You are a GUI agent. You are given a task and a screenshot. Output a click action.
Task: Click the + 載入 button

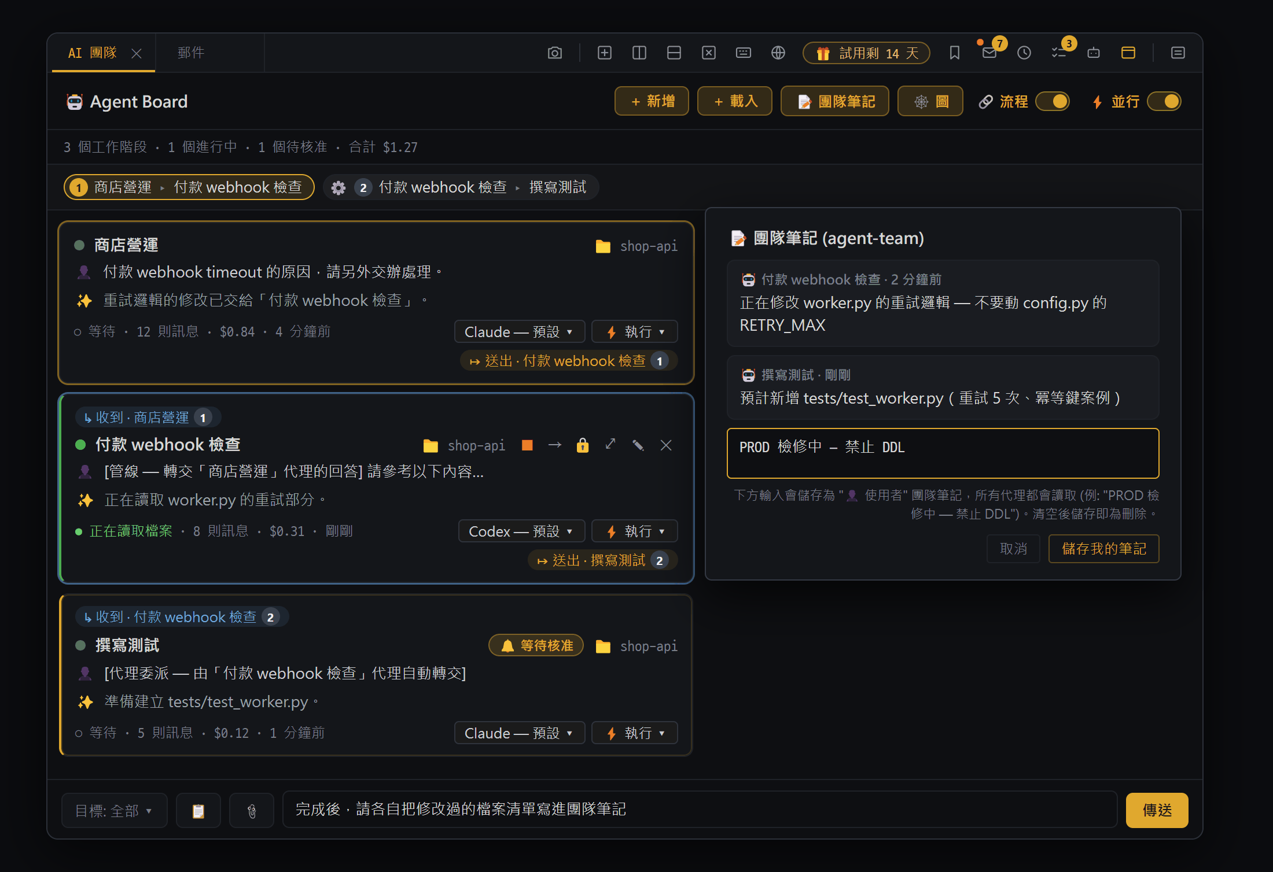coord(735,102)
